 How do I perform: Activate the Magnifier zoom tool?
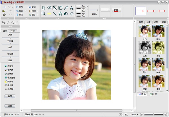[44, 13]
